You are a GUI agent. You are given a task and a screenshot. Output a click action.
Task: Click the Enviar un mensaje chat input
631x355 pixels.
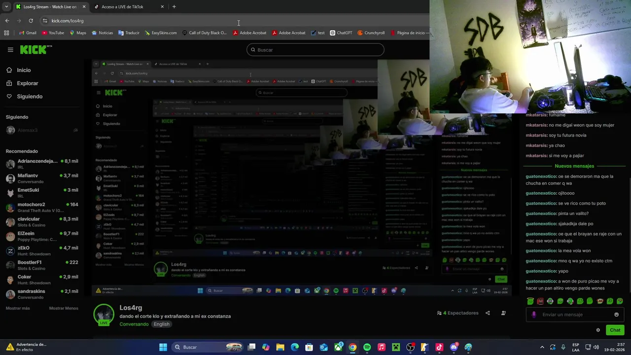(x=575, y=315)
